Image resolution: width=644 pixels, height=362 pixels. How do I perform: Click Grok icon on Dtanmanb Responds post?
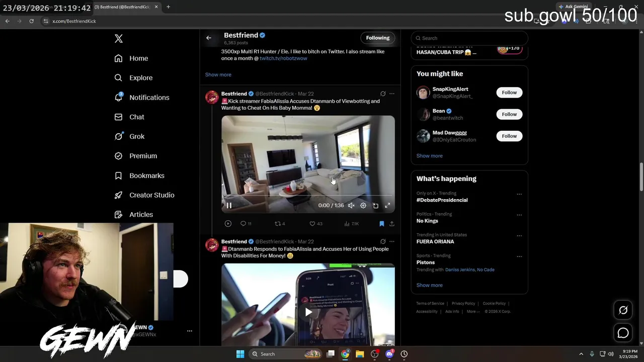383,241
